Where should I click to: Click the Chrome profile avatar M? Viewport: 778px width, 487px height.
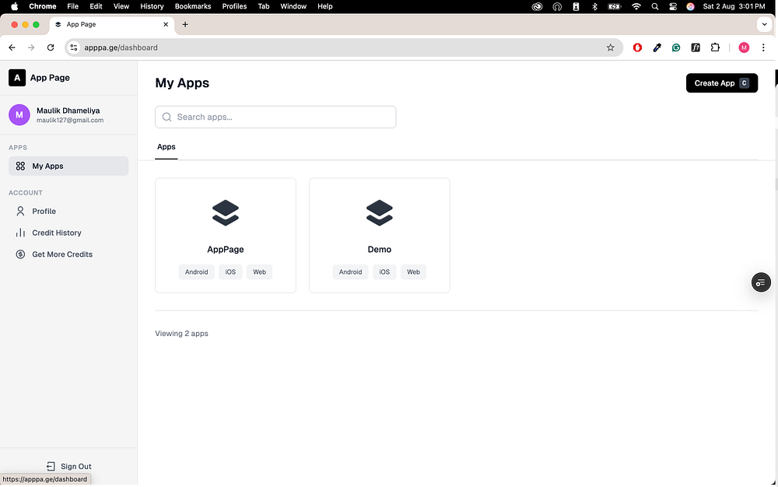pos(744,47)
